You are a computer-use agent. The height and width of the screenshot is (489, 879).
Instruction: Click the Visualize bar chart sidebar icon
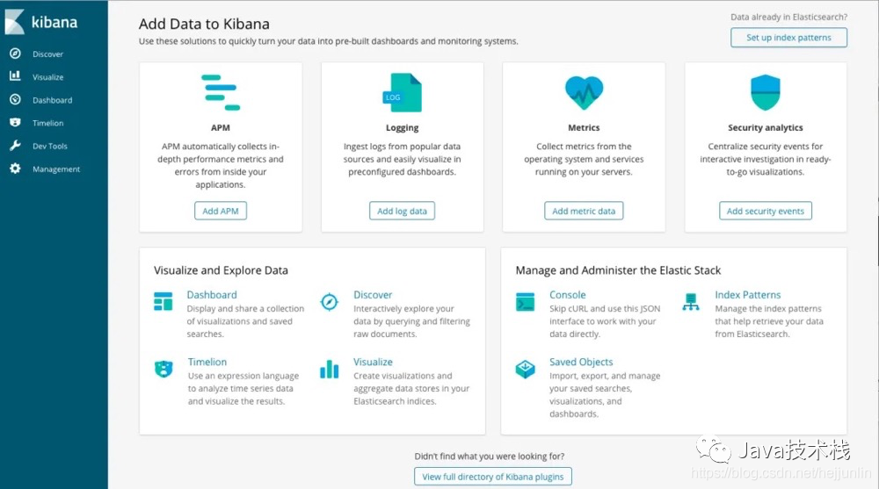click(15, 76)
